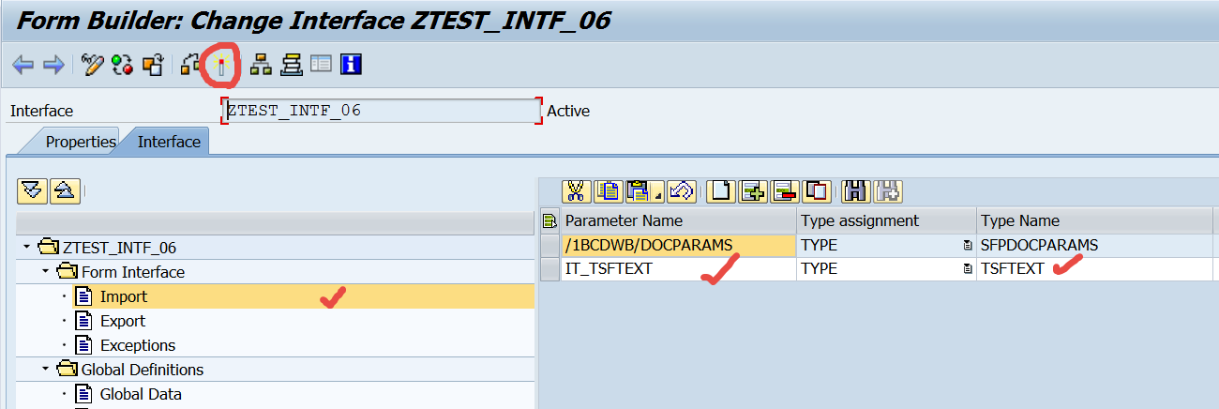Find next with binoculars plus icon
Screen dimensions: 1219x409
887,191
